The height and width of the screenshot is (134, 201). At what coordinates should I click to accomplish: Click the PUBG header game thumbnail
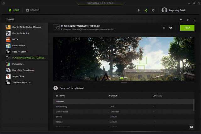click(56, 28)
